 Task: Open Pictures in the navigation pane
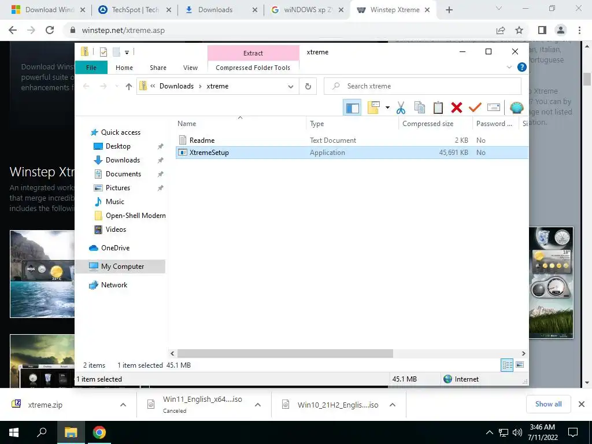(x=118, y=188)
